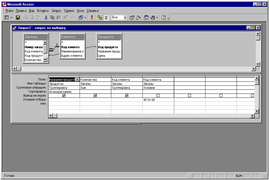Open the Сервис menu

[x=69, y=11]
